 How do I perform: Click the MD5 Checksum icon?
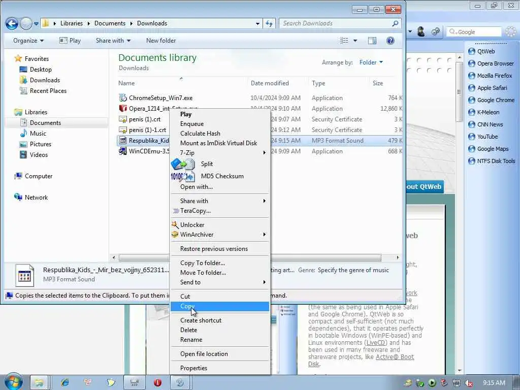point(183,176)
